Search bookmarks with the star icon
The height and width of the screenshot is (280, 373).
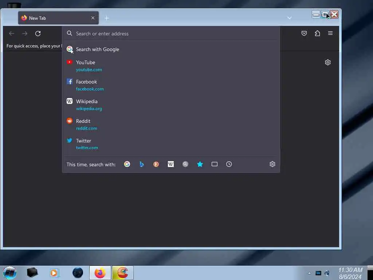pos(200,164)
